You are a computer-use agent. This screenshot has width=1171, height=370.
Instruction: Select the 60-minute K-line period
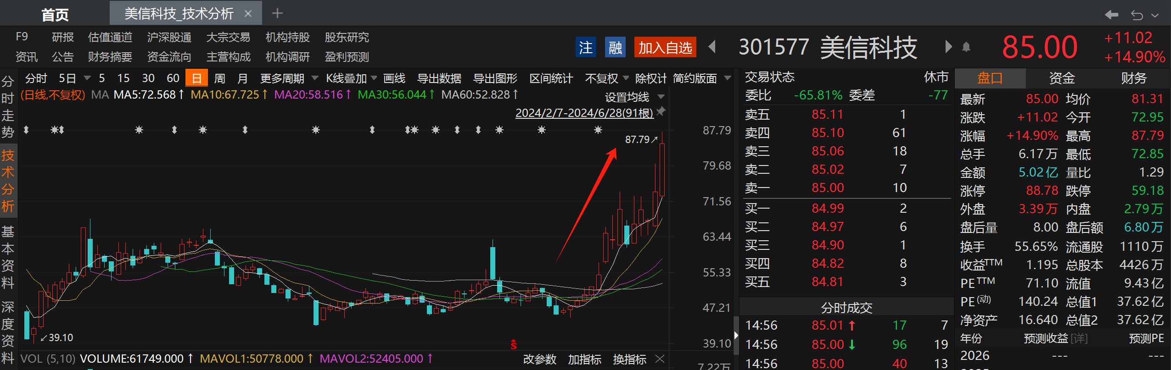173,78
